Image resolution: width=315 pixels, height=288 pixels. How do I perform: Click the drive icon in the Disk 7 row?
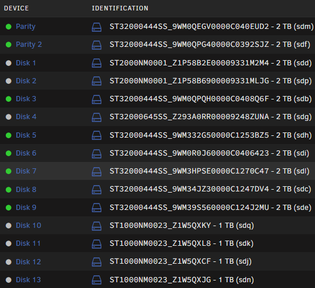pyautogui.click(x=97, y=172)
